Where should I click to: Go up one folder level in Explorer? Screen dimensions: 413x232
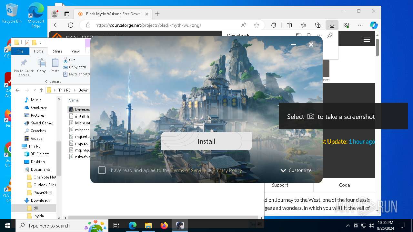(41, 90)
